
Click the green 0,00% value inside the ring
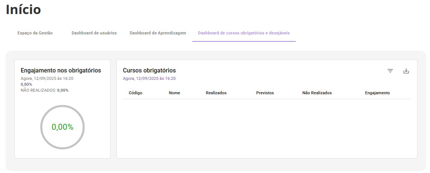pos(62,127)
